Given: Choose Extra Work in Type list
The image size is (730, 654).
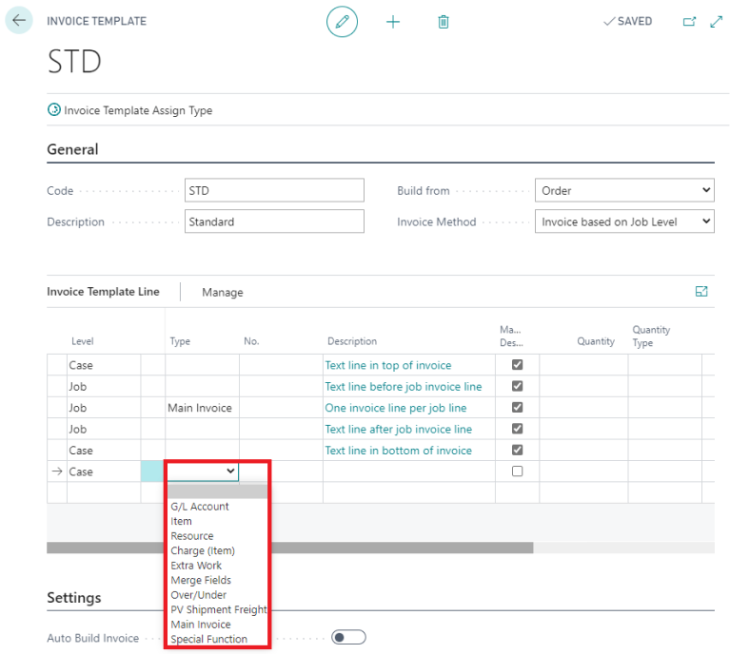Looking at the screenshot, I should point(217,566).
